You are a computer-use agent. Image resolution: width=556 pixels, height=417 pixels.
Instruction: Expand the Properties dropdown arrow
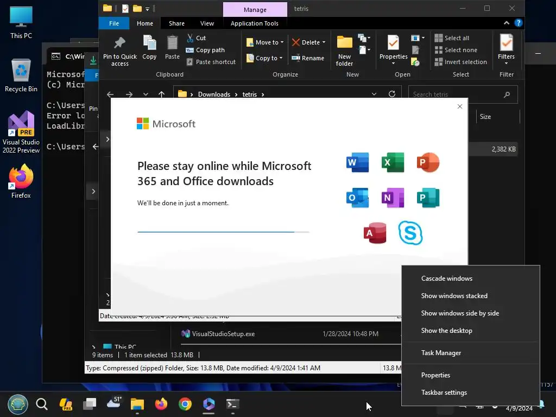[x=393, y=64]
